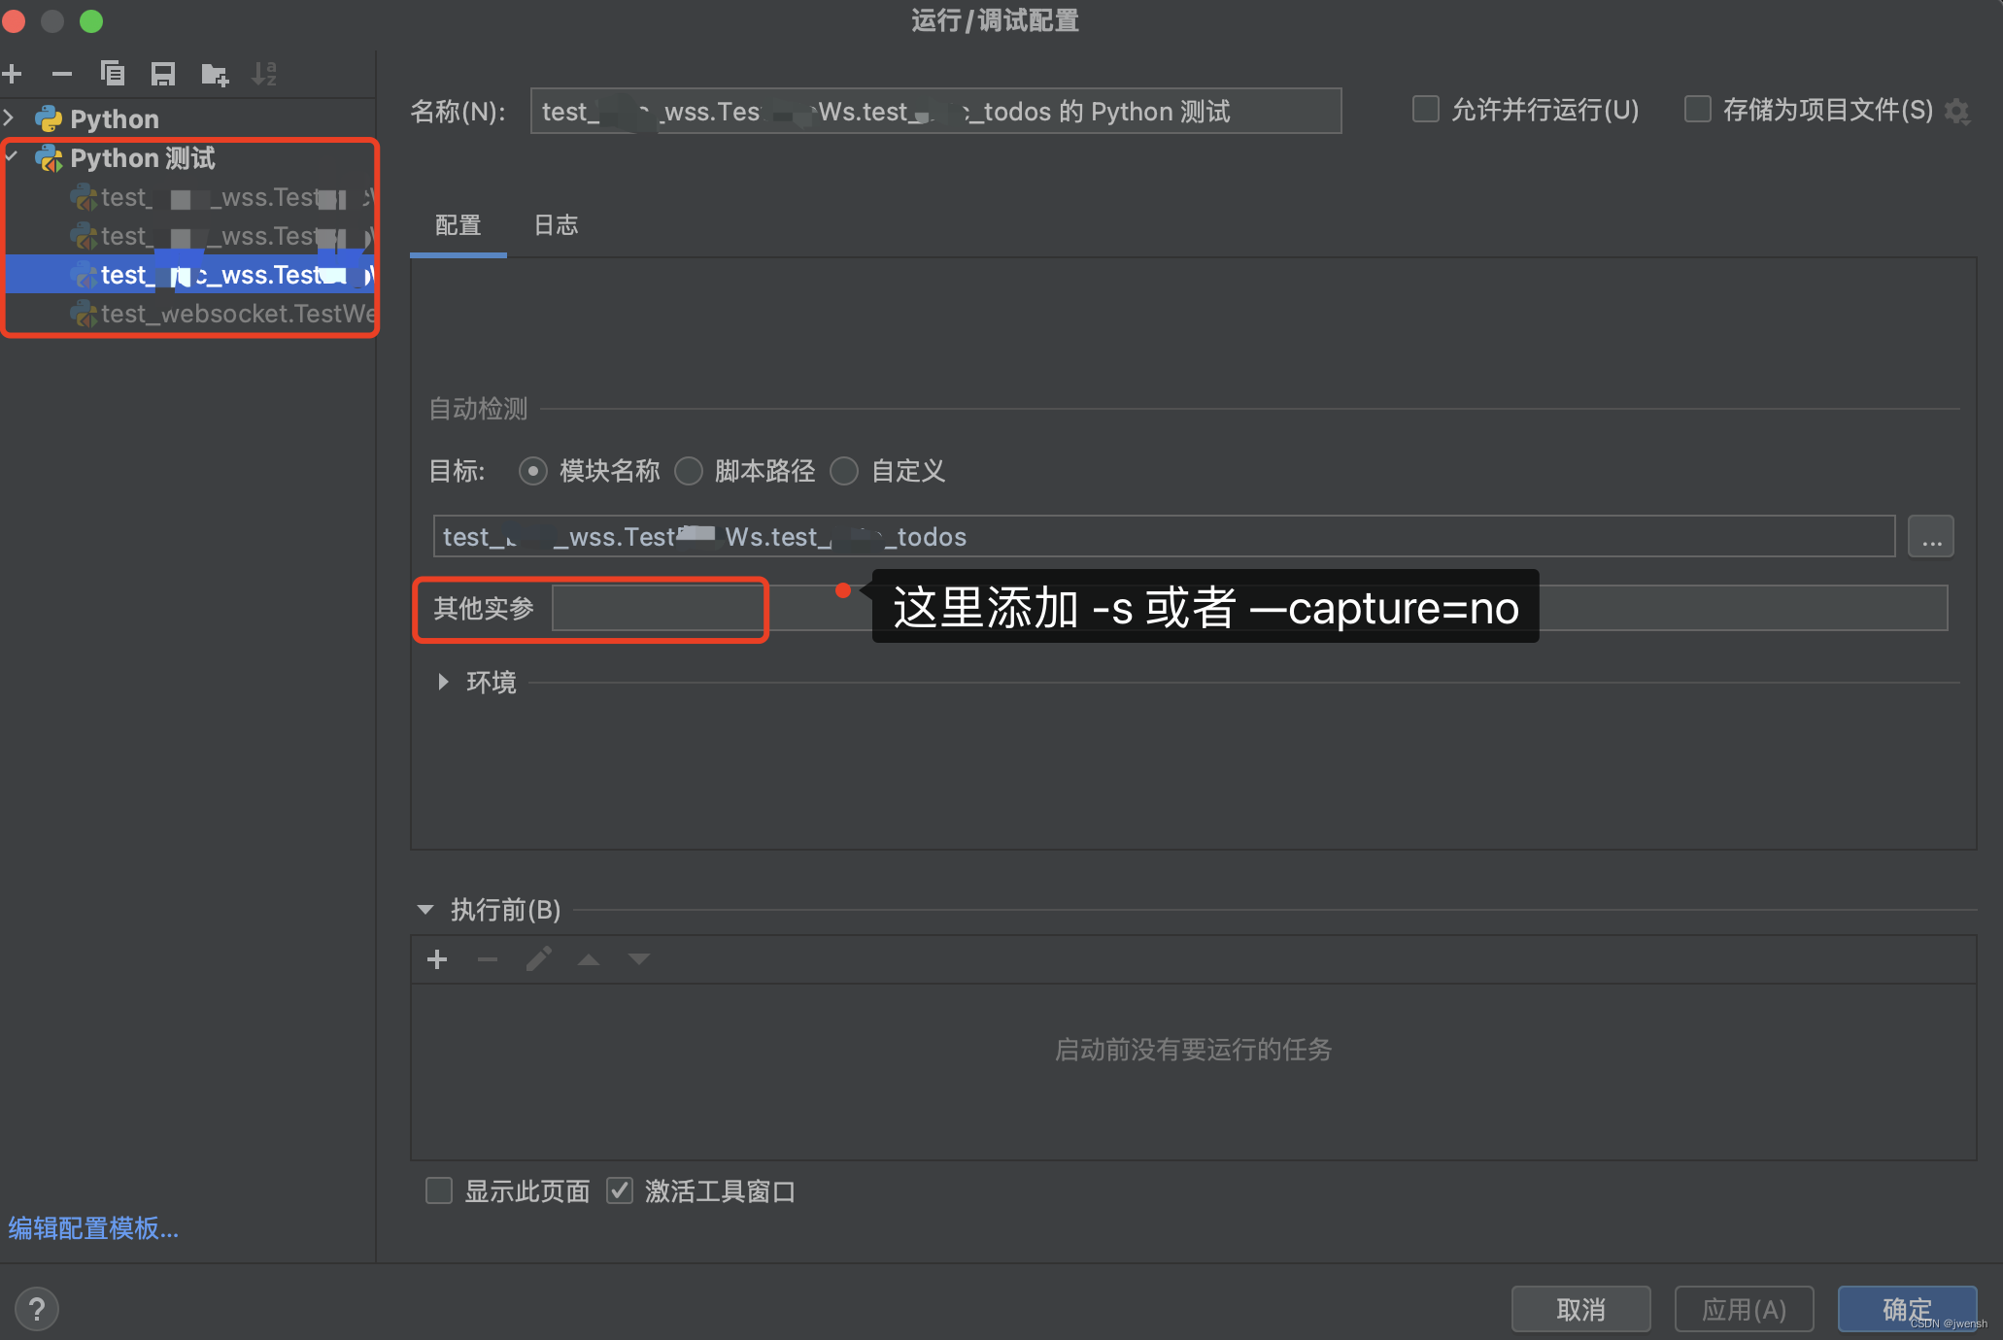2003x1340 pixels.
Task: Enable store as project file checkbox
Action: [x=1697, y=110]
